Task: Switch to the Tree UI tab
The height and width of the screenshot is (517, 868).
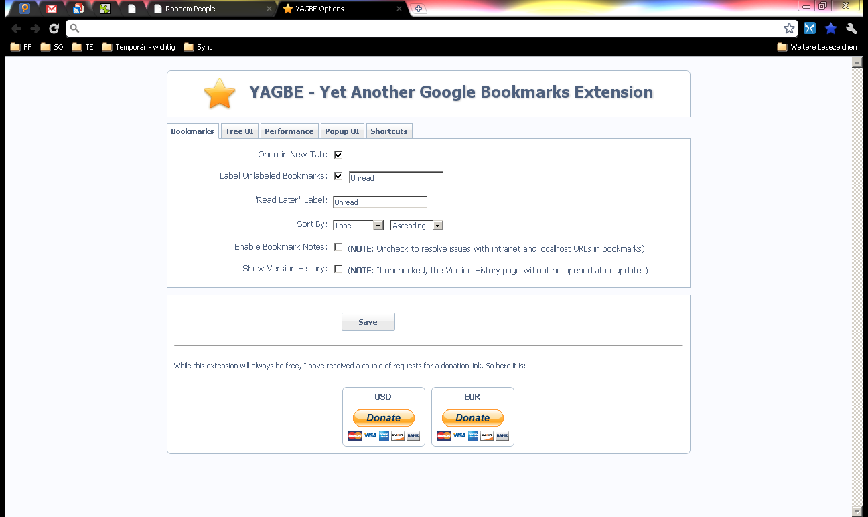Action: (239, 131)
